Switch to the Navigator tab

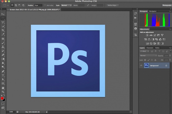coord(153,11)
